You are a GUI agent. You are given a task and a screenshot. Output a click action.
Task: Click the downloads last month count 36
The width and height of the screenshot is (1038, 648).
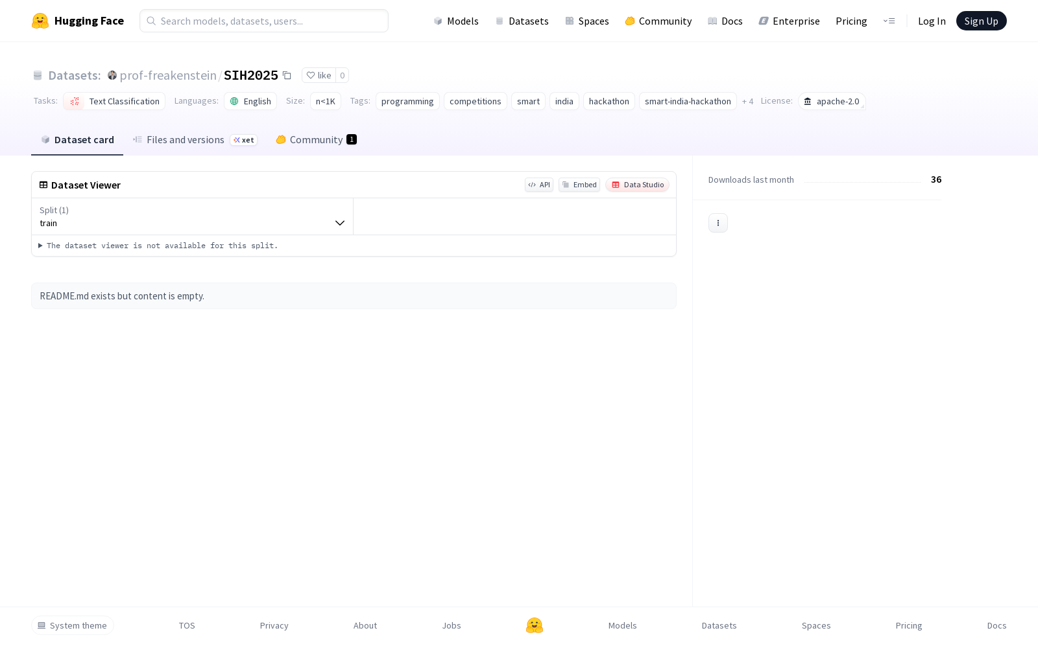[936, 179]
